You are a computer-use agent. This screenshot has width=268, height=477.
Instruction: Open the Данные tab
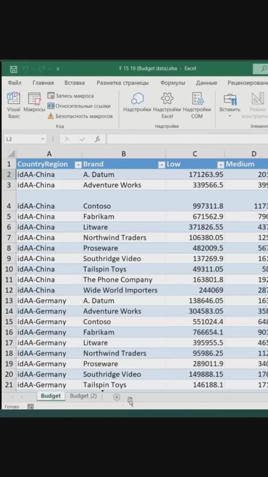point(206,83)
